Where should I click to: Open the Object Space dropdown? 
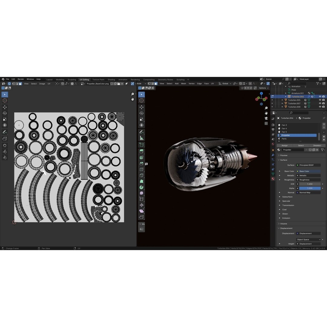[308, 239]
